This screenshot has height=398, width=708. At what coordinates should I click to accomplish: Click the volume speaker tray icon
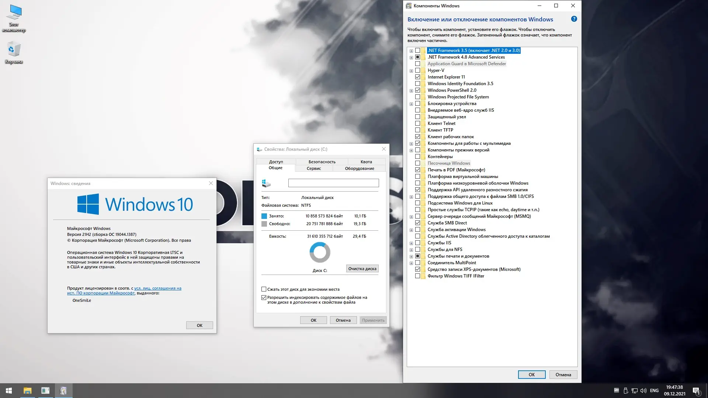(643, 391)
